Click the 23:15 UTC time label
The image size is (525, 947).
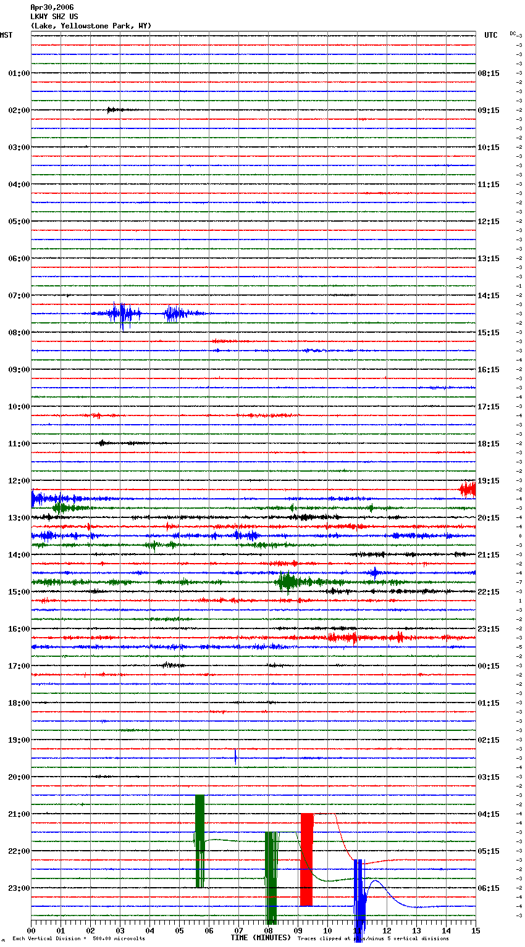[489, 629]
